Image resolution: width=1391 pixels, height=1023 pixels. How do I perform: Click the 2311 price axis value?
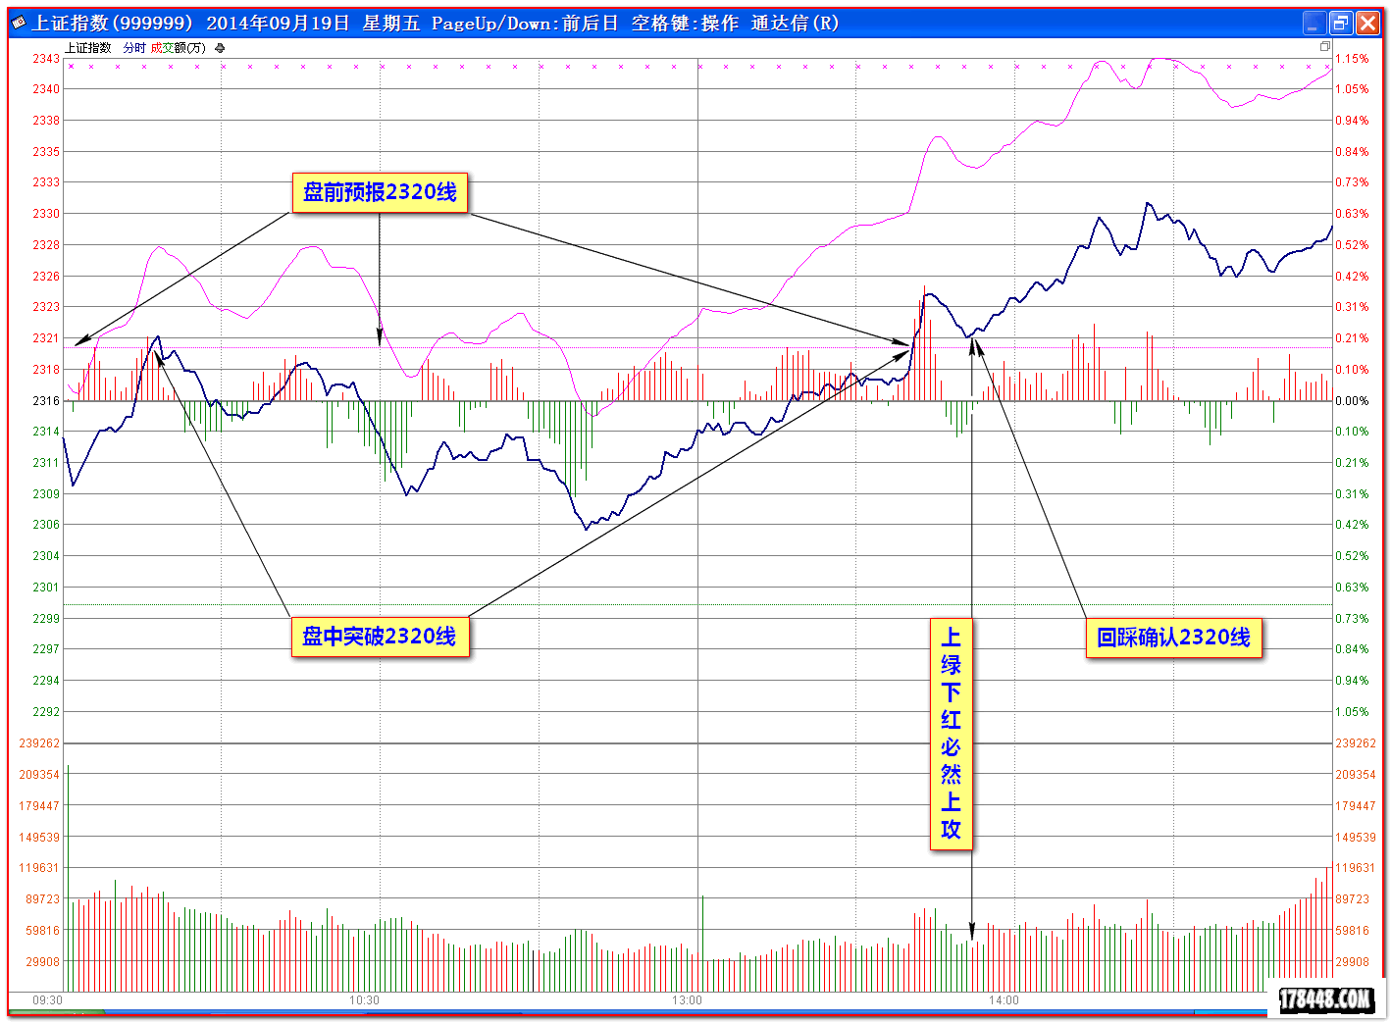pos(46,463)
